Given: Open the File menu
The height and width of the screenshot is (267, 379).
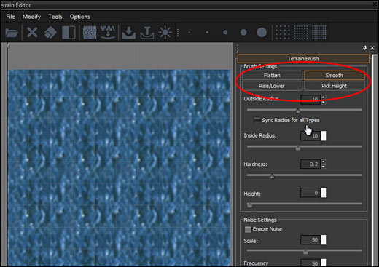Looking at the screenshot, I should (x=10, y=17).
